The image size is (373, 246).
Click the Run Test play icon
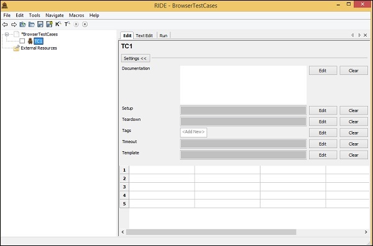tap(76, 24)
